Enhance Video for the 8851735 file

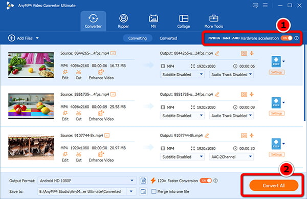tap(101, 116)
